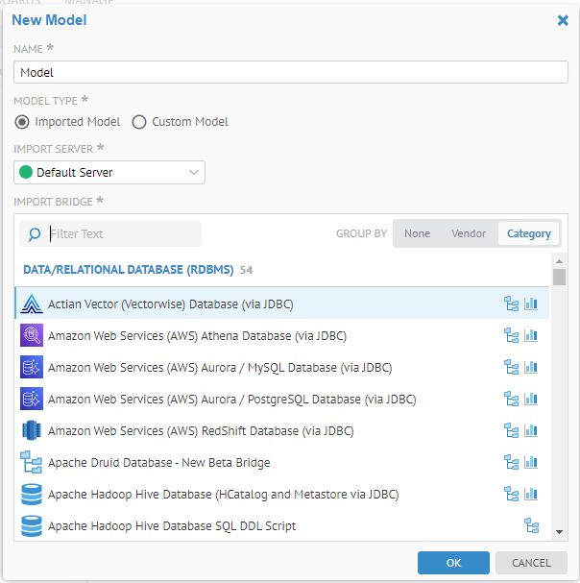Open the Import Server dropdown
Screen dimensions: 580x583
(x=110, y=173)
